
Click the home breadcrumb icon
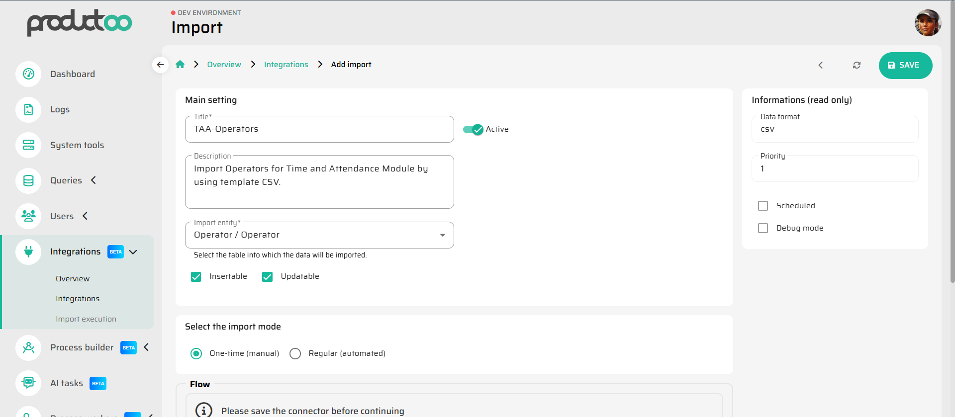coord(180,65)
